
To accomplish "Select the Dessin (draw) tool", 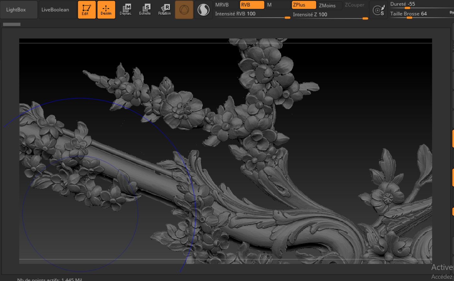I will point(106,10).
